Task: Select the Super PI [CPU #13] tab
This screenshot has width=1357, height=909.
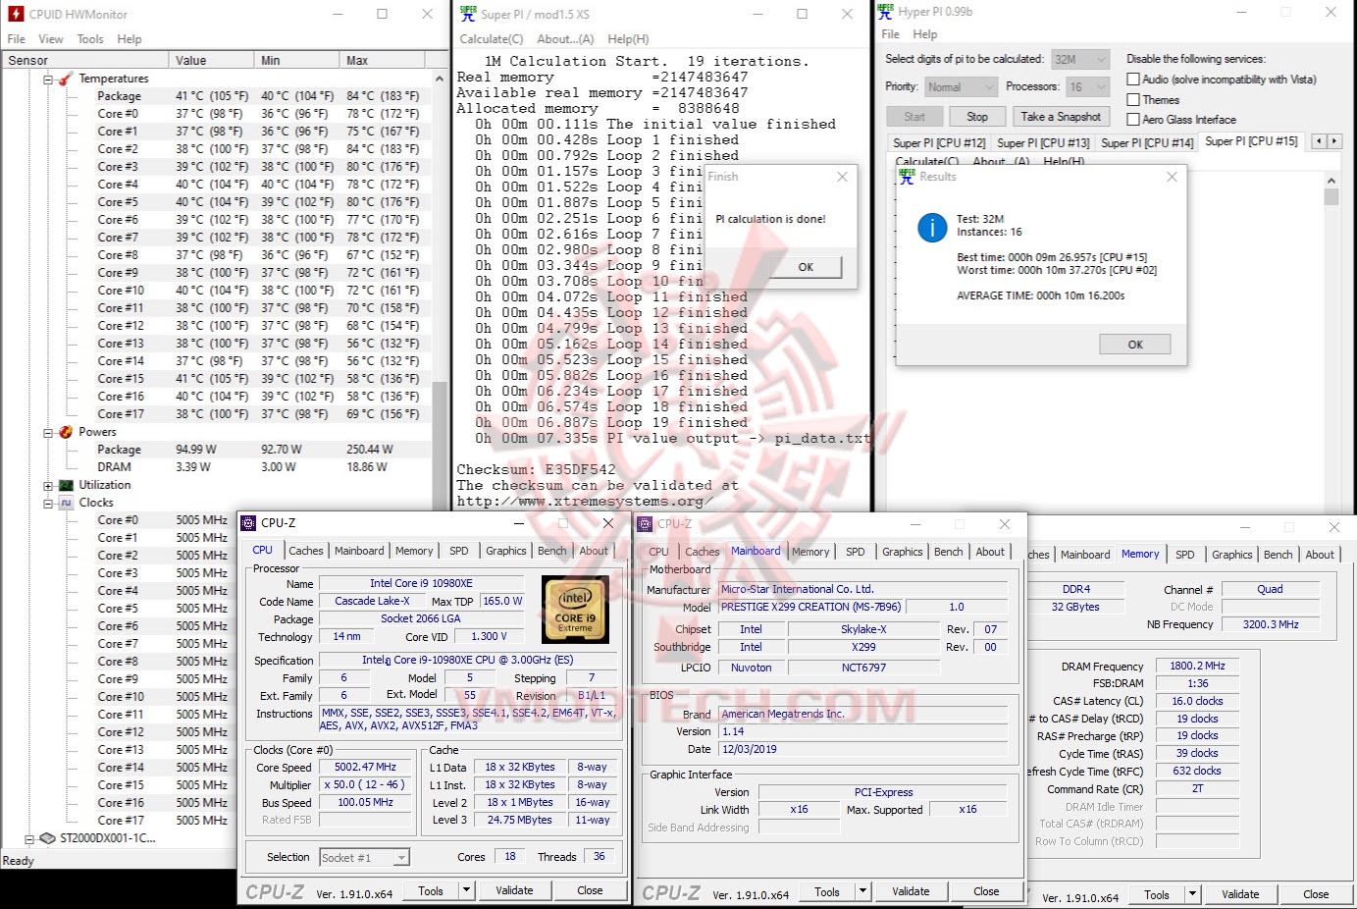Action: click(x=1041, y=143)
